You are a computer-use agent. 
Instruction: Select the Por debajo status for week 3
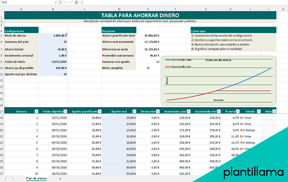250,130
